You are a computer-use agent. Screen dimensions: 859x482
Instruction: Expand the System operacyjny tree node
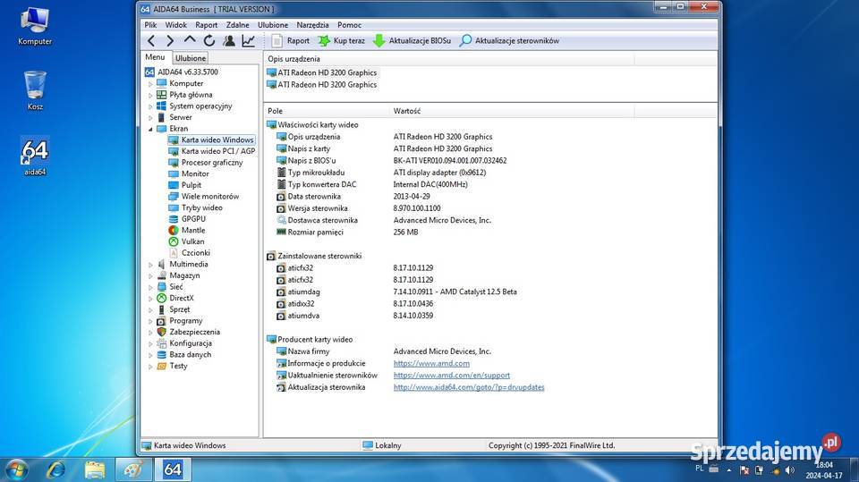point(150,106)
